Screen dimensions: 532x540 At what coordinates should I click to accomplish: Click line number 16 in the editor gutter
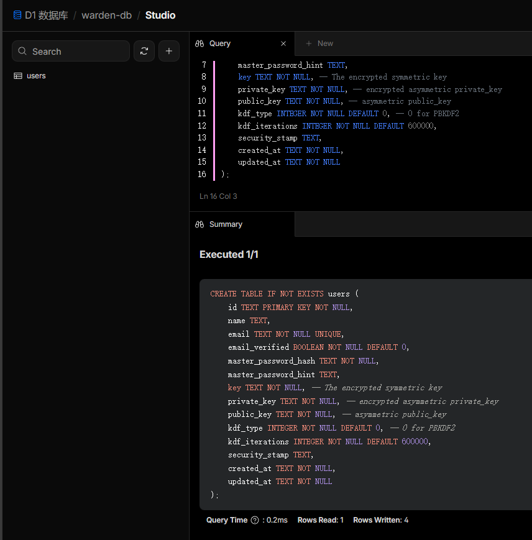pyautogui.click(x=201, y=174)
